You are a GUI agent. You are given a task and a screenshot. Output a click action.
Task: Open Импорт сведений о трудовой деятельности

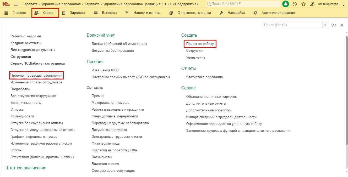(x=221, y=117)
